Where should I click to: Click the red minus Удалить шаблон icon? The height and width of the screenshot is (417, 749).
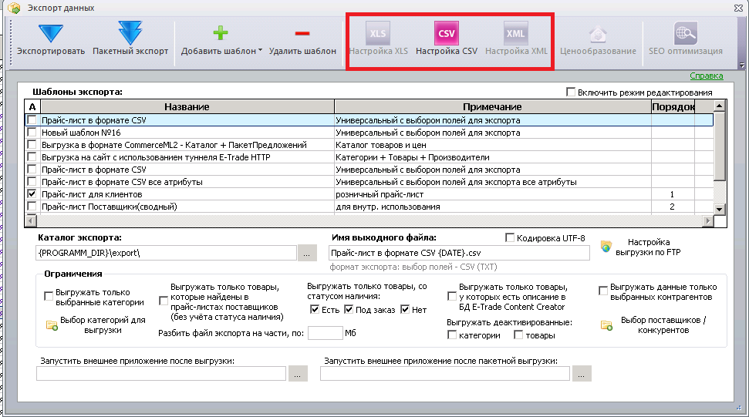[302, 33]
